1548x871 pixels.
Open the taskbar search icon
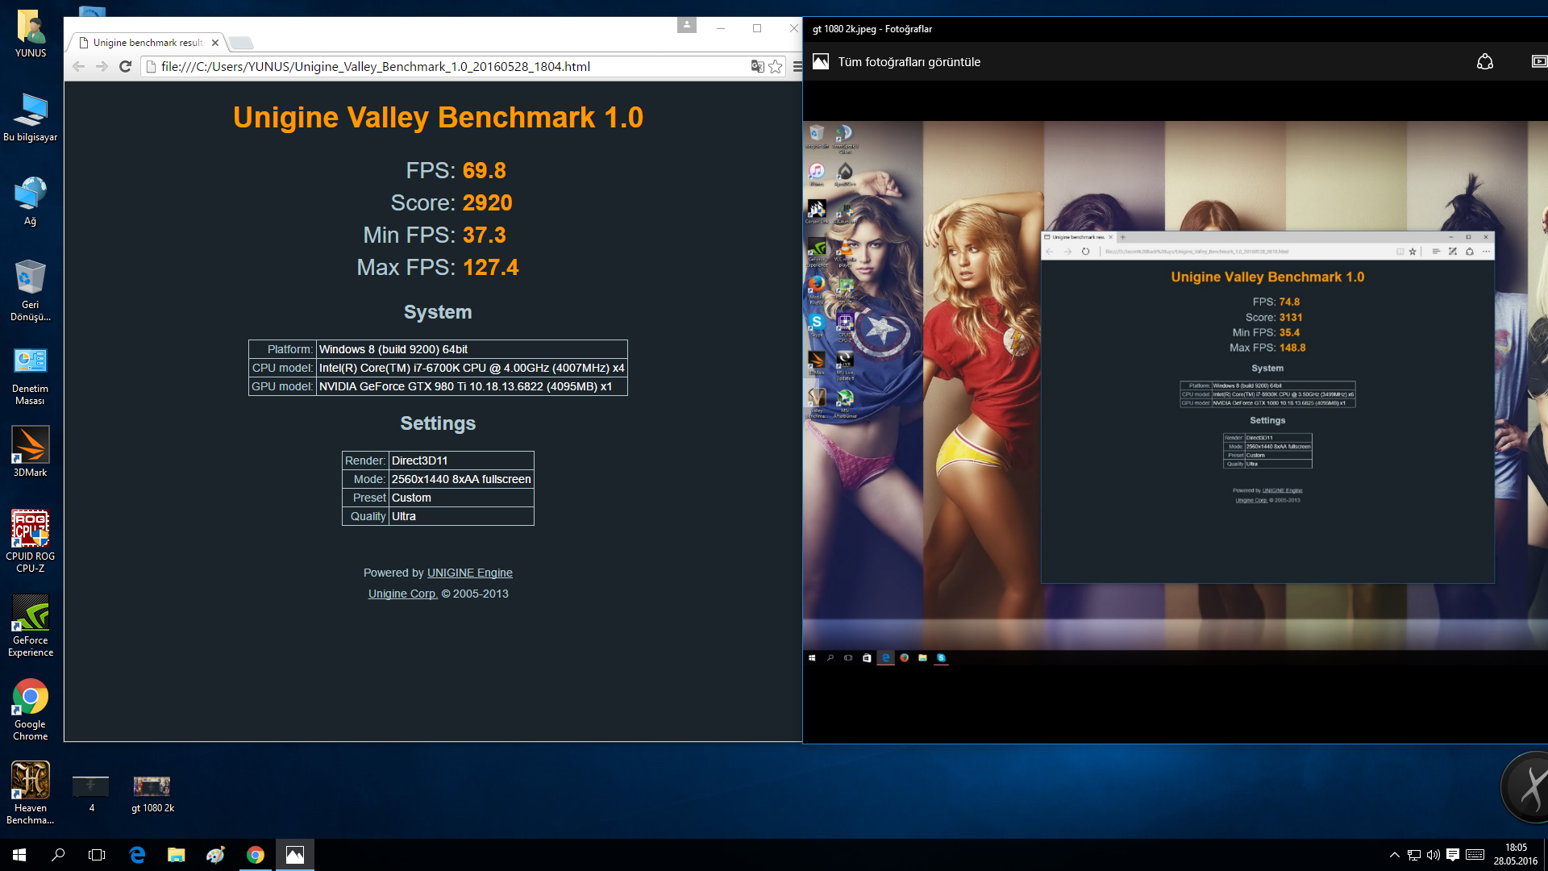[x=58, y=855]
